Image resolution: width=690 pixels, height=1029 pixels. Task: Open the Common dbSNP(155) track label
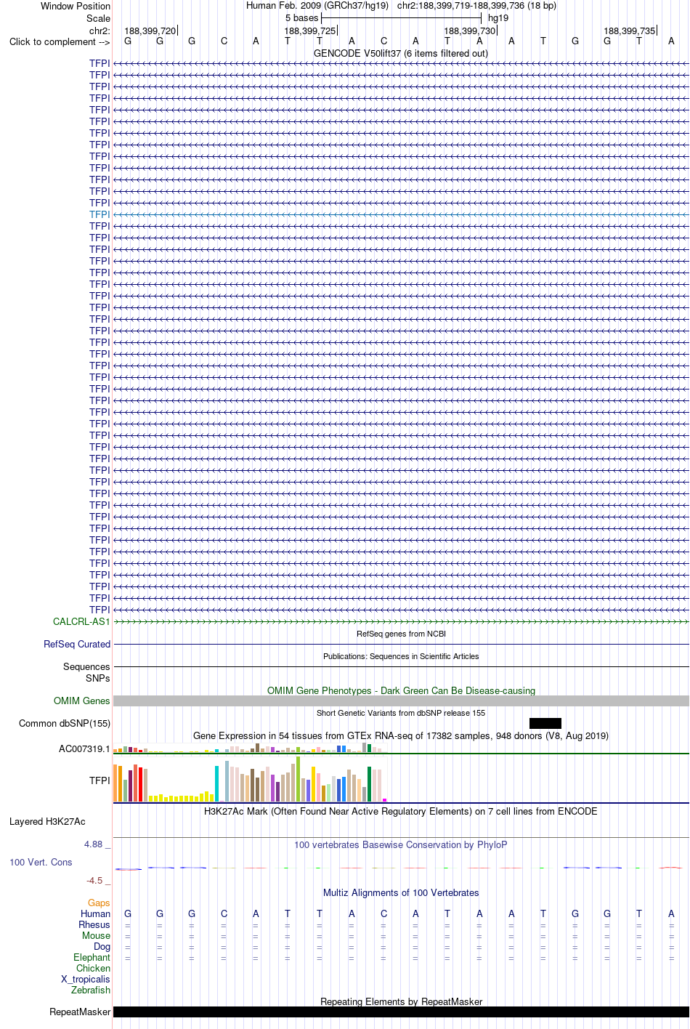pyautogui.click(x=65, y=723)
